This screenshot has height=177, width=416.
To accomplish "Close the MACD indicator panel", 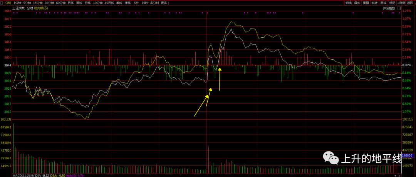I will [x=400, y=175].
